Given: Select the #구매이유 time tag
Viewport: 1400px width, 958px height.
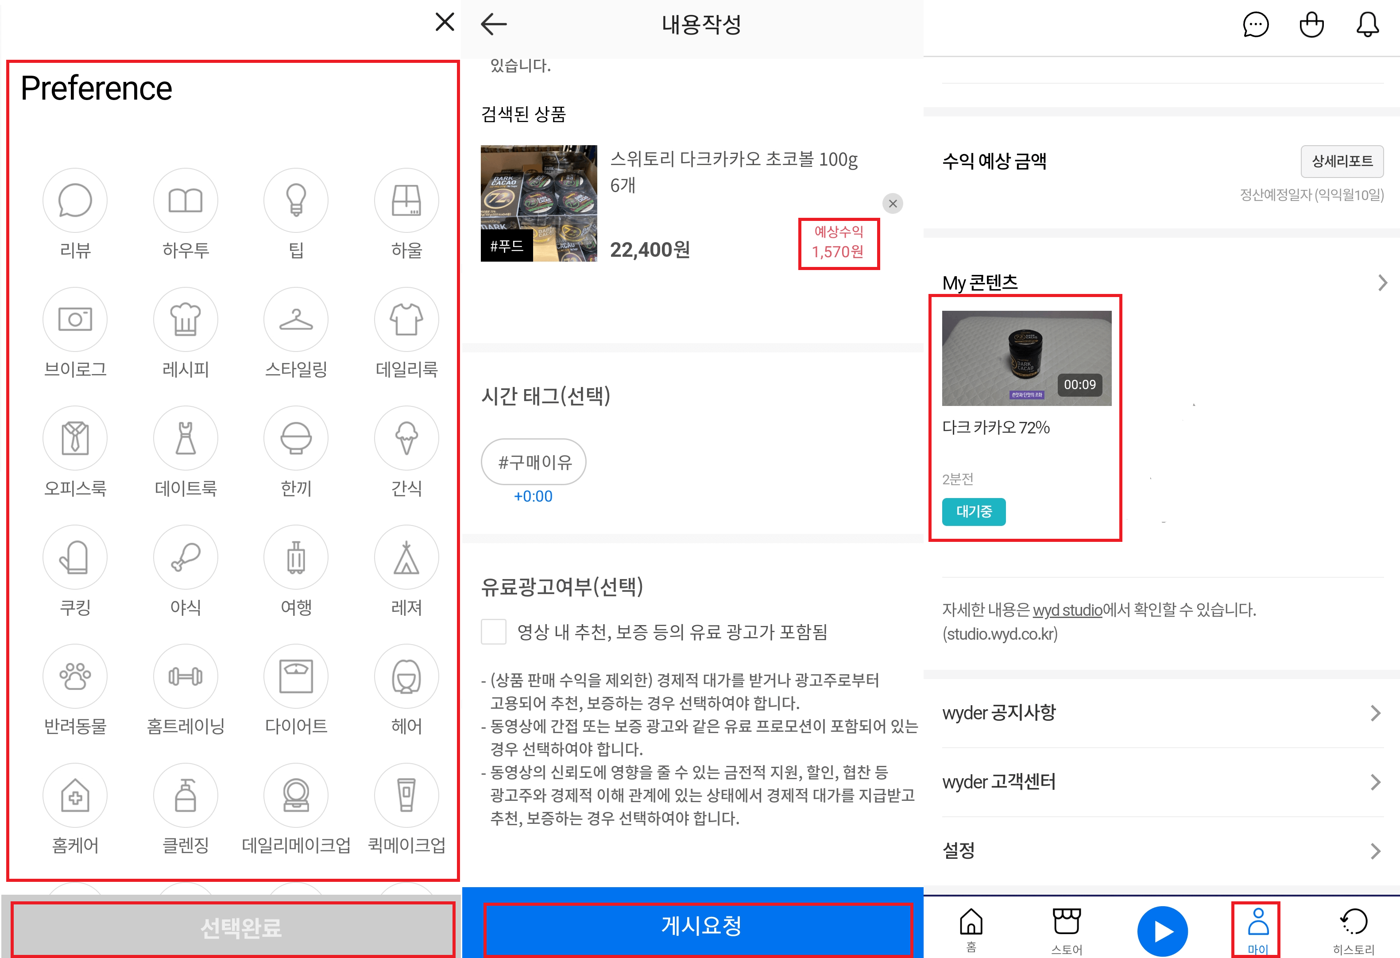Looking at the screenshot, I should pos(533,462).
